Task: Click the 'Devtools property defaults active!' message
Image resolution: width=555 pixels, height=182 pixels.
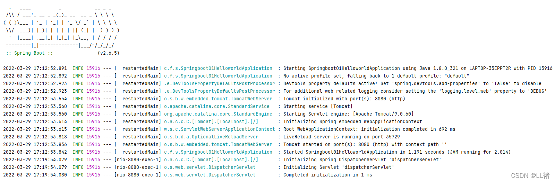Action: (412, 84)
